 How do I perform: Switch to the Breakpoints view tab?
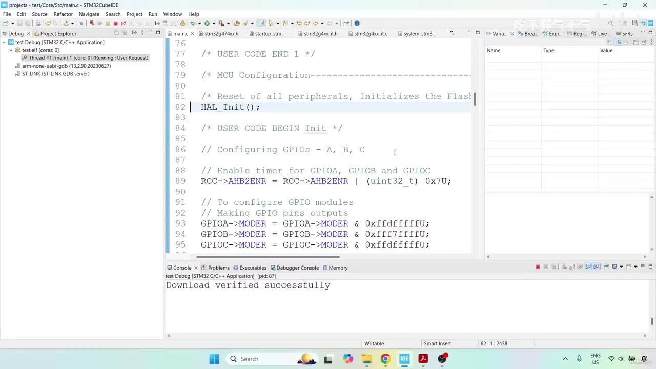(x=528, y=34)
